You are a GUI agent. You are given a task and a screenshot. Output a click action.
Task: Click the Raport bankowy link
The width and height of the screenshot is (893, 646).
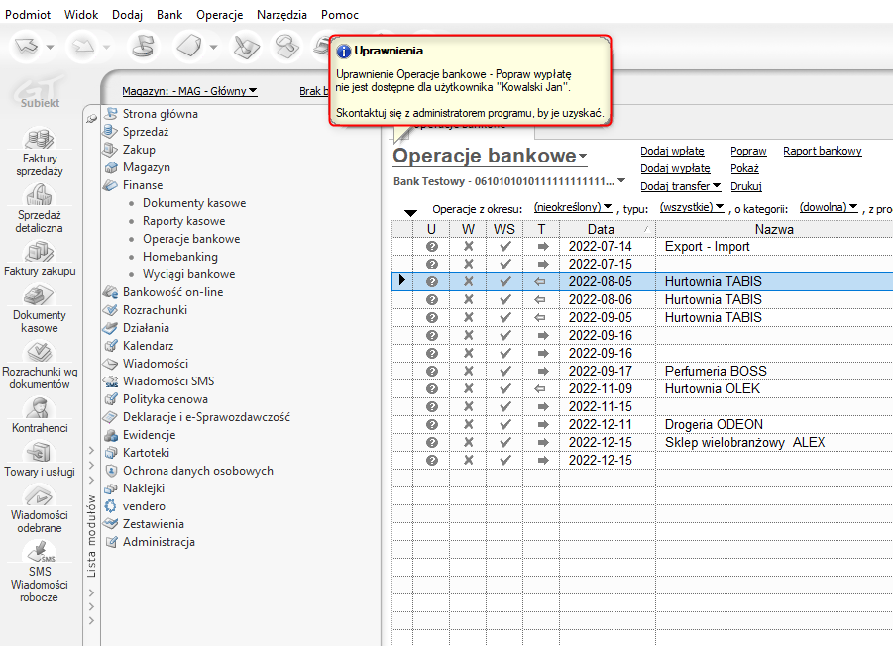click(x=822, y=151)
